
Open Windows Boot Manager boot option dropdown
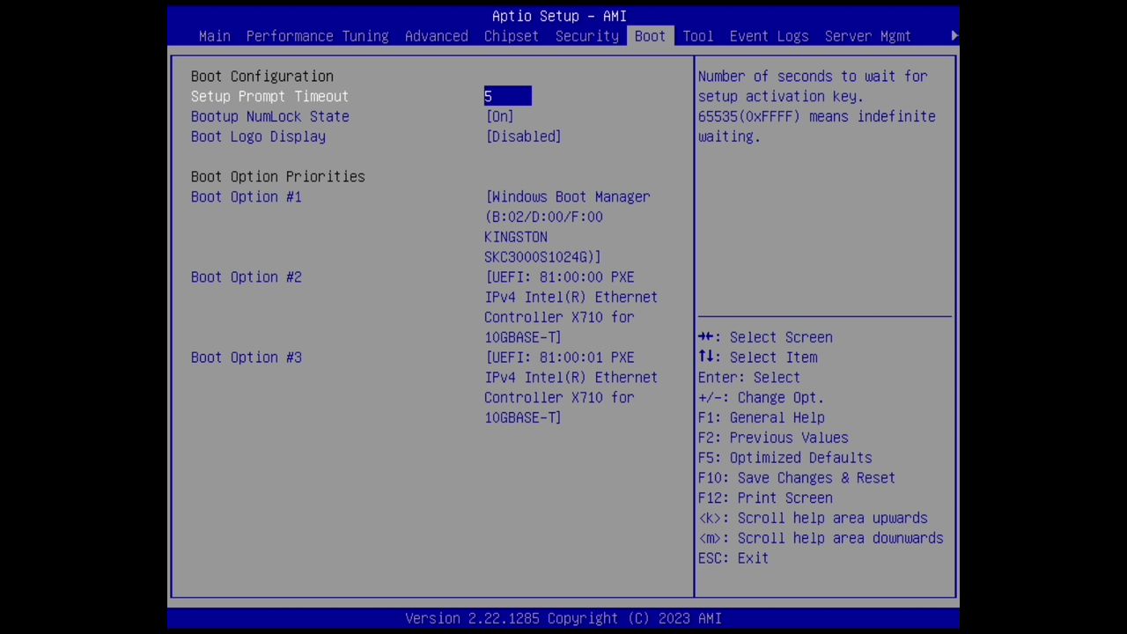coord(568,226)
